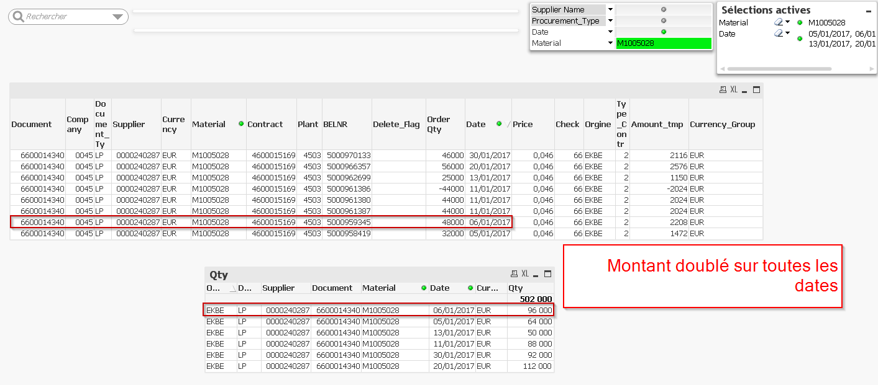The image size is (878, 385).
Task: Click the green indicator beside the selected dates in Sélections actives
Action: [x=800, y=38]
